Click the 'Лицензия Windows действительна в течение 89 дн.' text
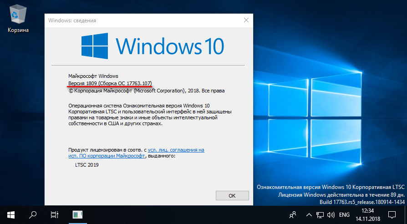 coord(341,195)
